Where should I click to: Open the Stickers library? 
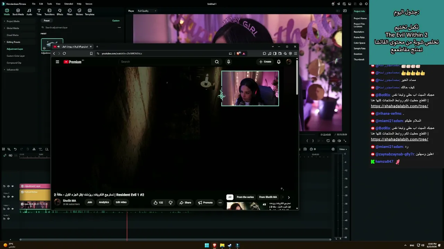point(79,12)
